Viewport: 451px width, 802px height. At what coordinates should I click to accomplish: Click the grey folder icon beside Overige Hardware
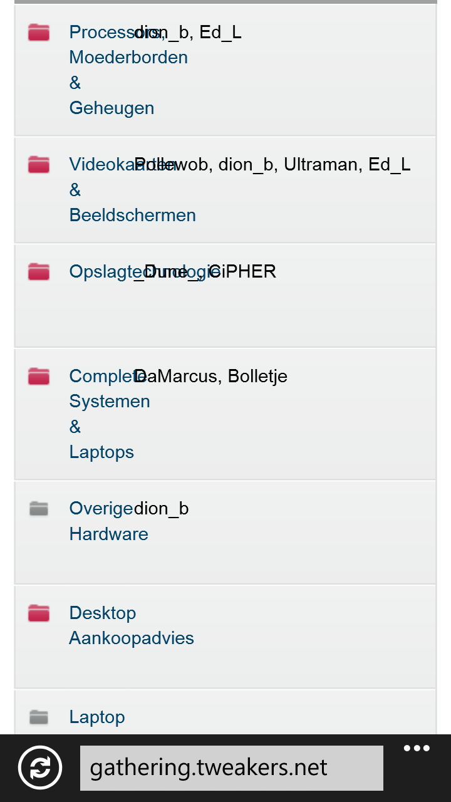[39, 509]
